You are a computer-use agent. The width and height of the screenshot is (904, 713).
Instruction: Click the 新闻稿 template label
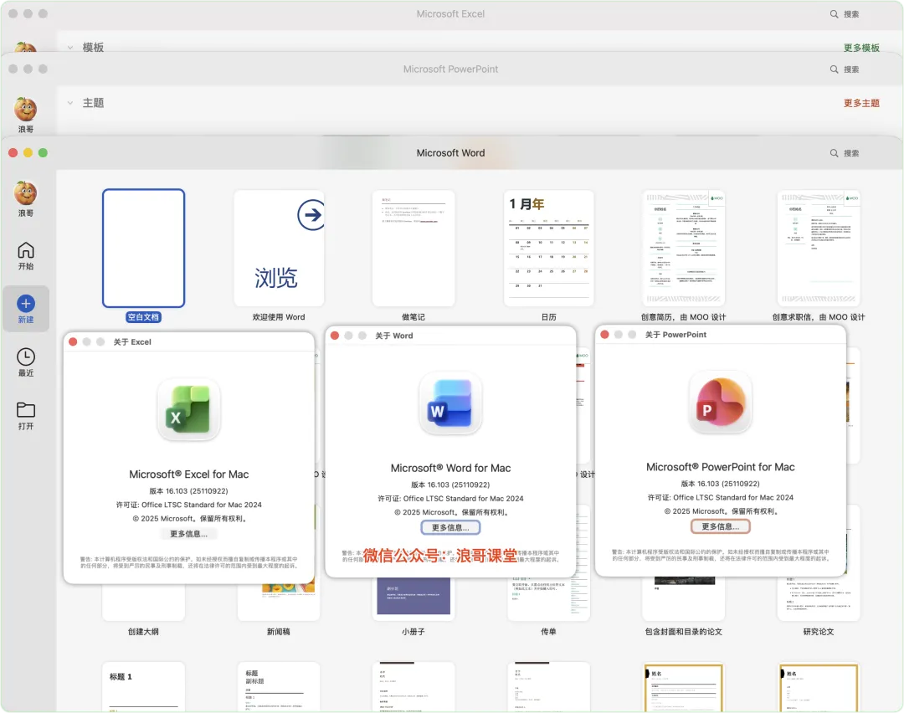point(279,632)
